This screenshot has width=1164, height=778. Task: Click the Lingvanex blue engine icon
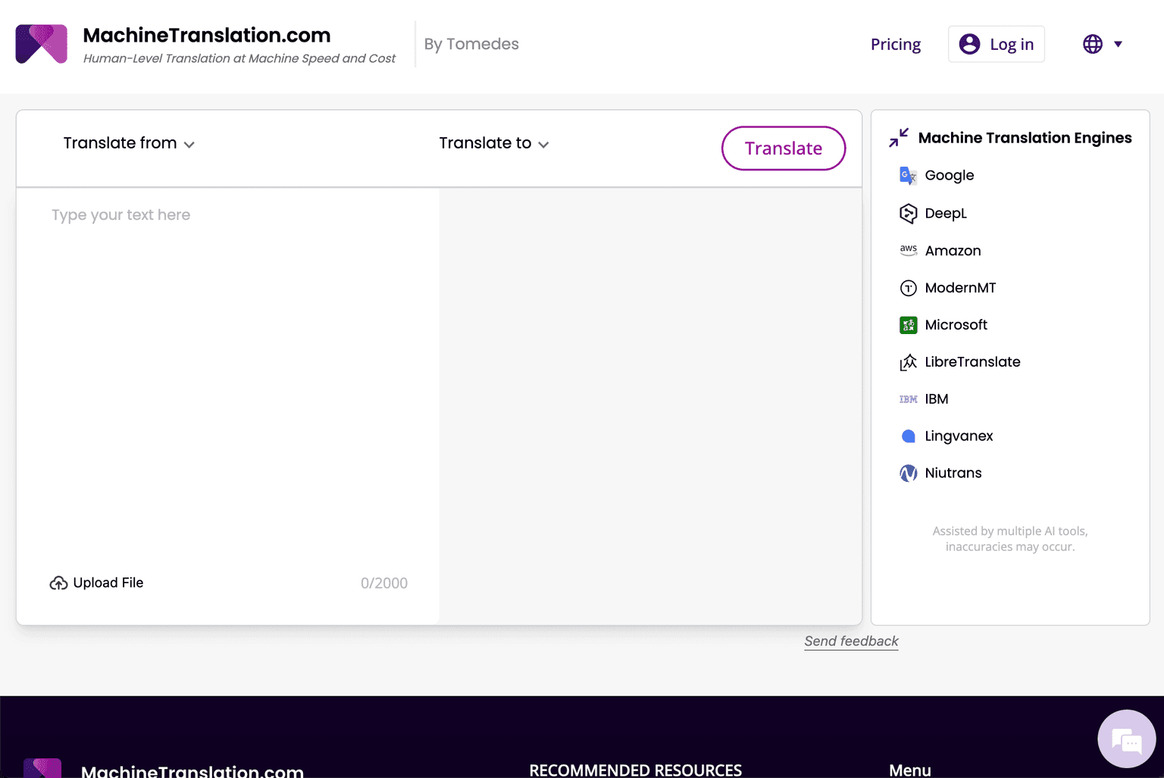tap(908, 436)
